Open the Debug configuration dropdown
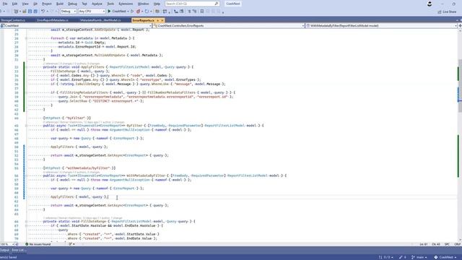The height and width of the screenshot is (260, 462). pyautogui.click(x=69, y=12)
